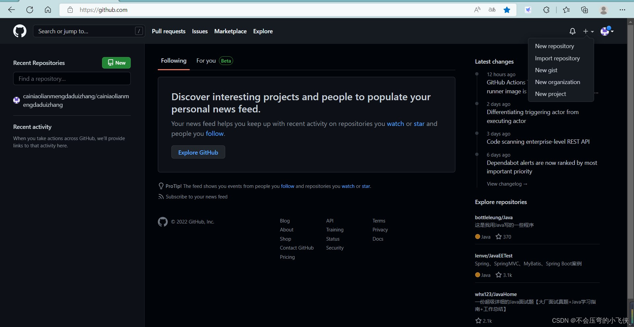
Task: Click the Pricing footer link
Action: click(287, 257)
